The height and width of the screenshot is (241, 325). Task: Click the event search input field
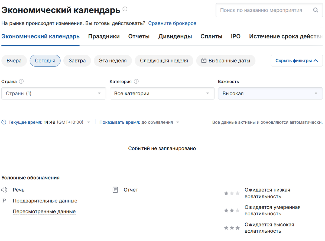click(260, 10)
